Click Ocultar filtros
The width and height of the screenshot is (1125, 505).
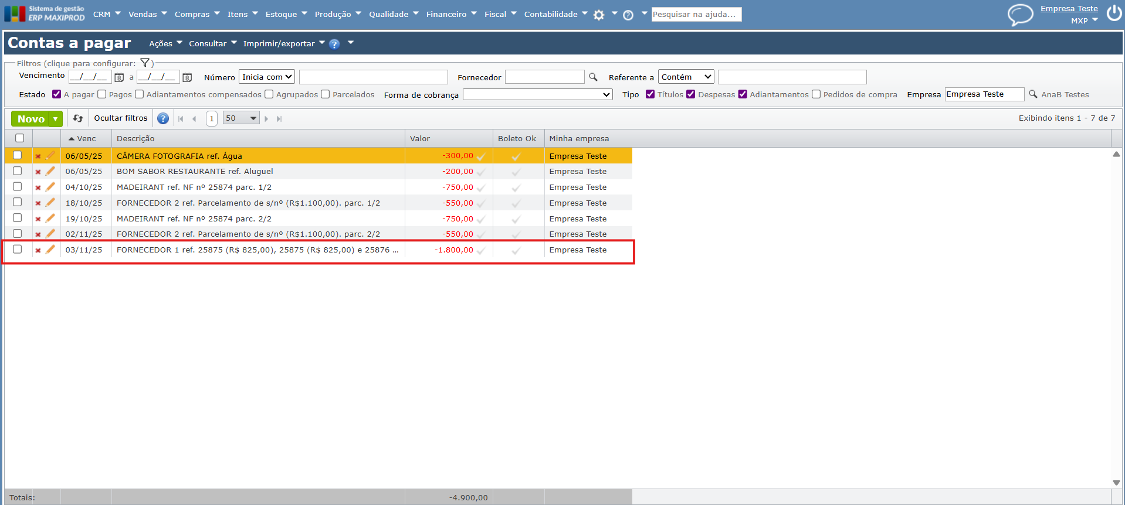(x=121, y=118)
